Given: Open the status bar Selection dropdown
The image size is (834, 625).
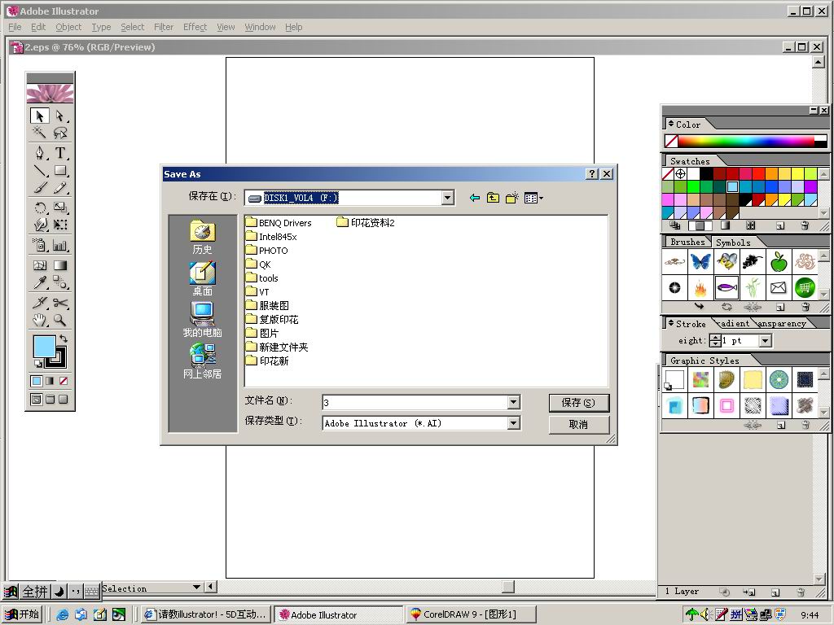Looking at the screenshot, I should [197, 588].
